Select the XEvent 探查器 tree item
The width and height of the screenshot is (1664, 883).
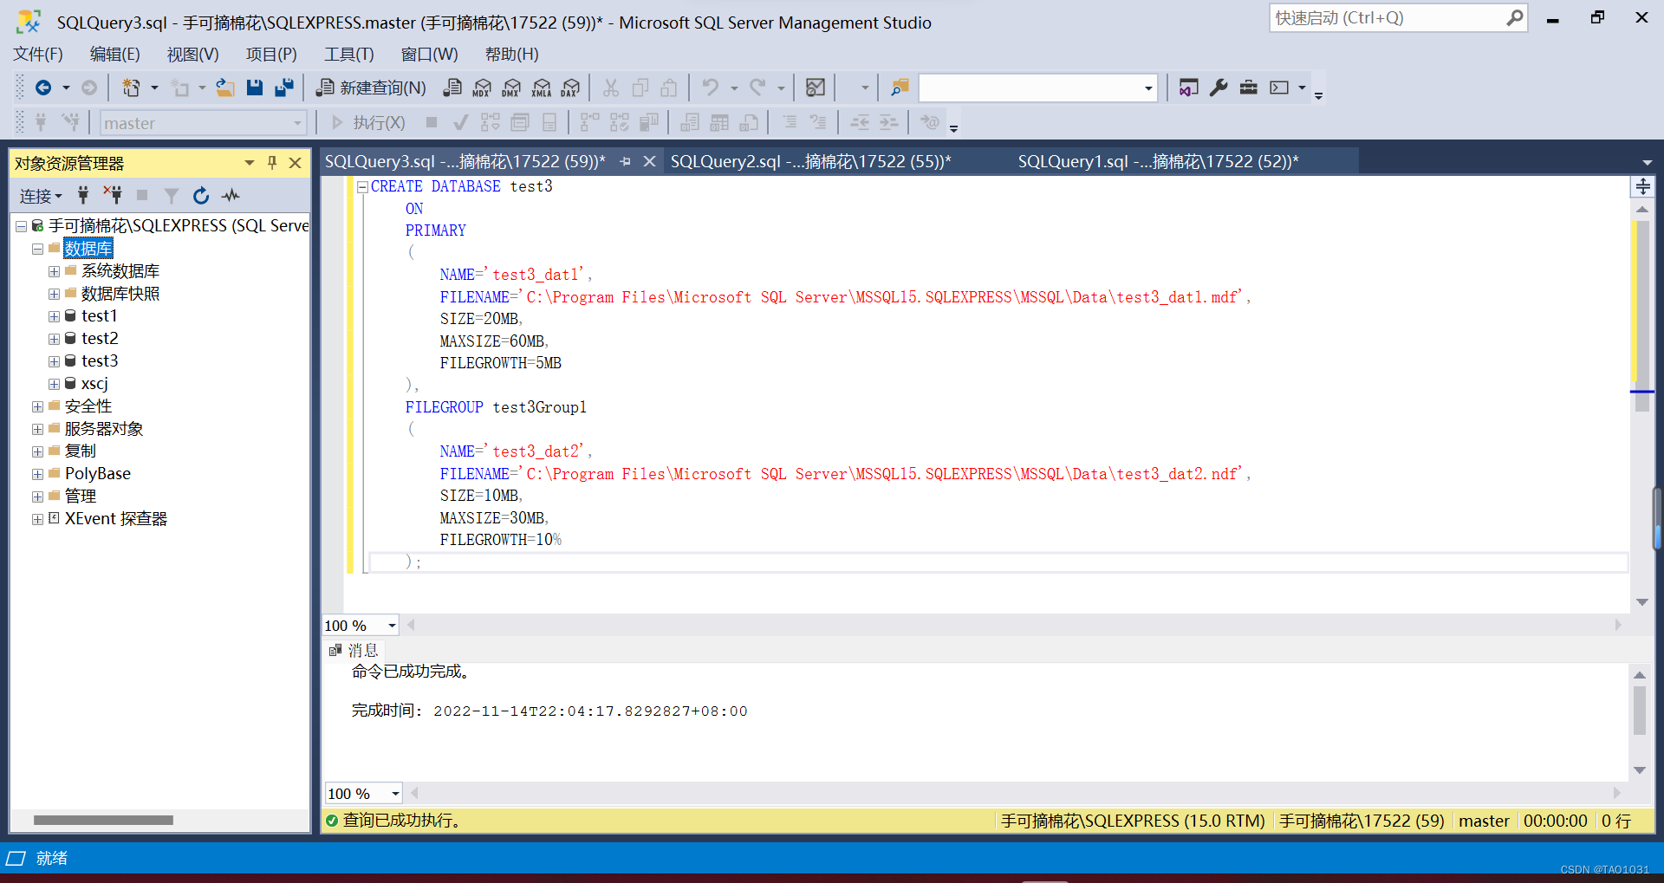(x=116, y=519)
